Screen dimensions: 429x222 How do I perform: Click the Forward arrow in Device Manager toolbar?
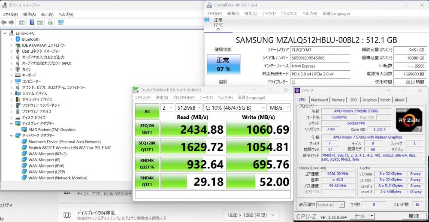tap(11, 22)
